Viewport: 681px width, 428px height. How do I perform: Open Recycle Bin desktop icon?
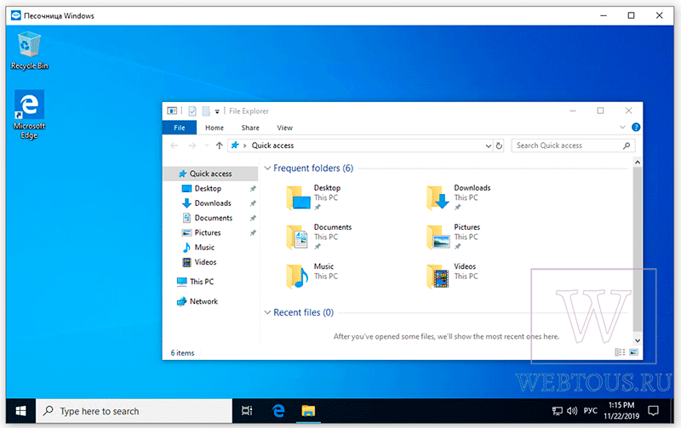click(x=29, y=50)
